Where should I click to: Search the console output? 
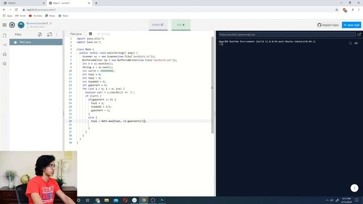(351, 43)
